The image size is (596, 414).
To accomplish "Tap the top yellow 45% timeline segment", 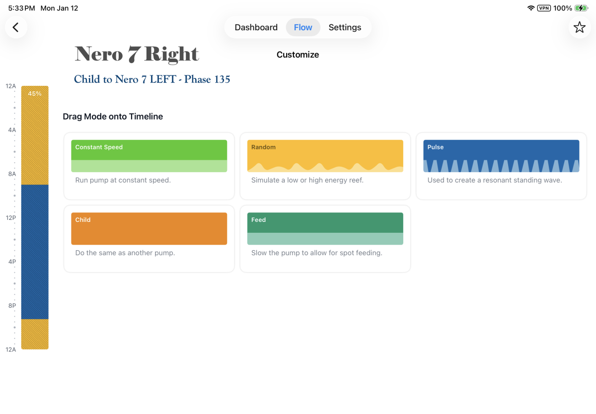I will click(35, 135).
